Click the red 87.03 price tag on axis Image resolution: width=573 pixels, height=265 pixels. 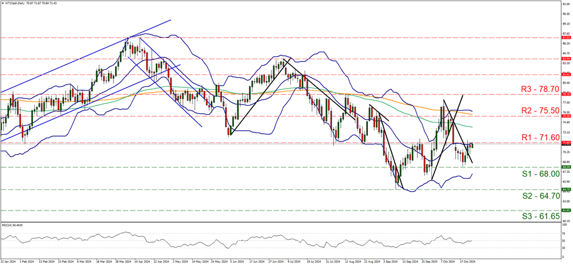coord(566,38)
